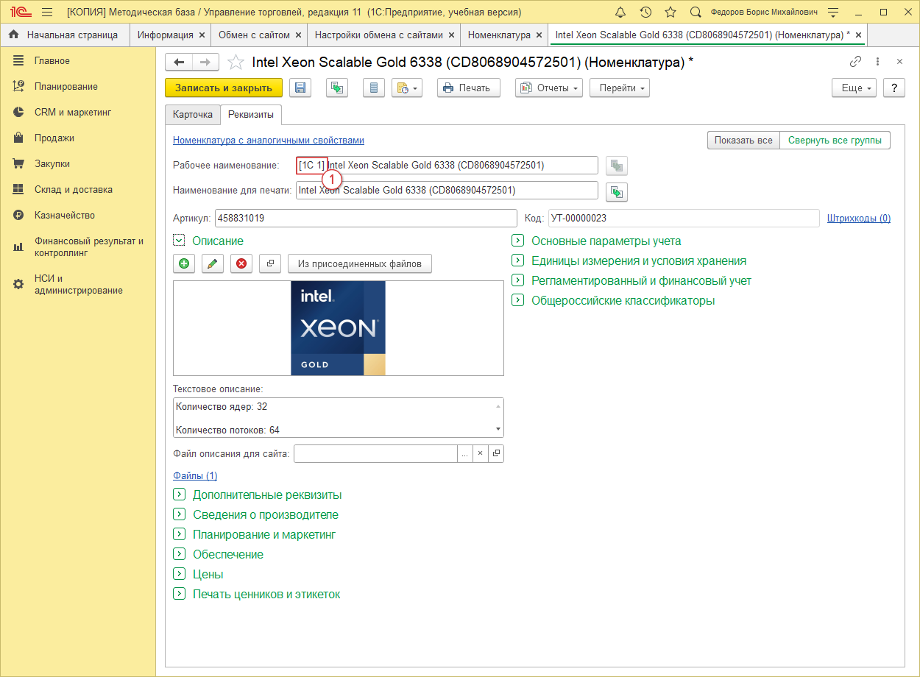The image size is (920, 677).
Task: Click the red delete image icon
Action: point(239,264)
